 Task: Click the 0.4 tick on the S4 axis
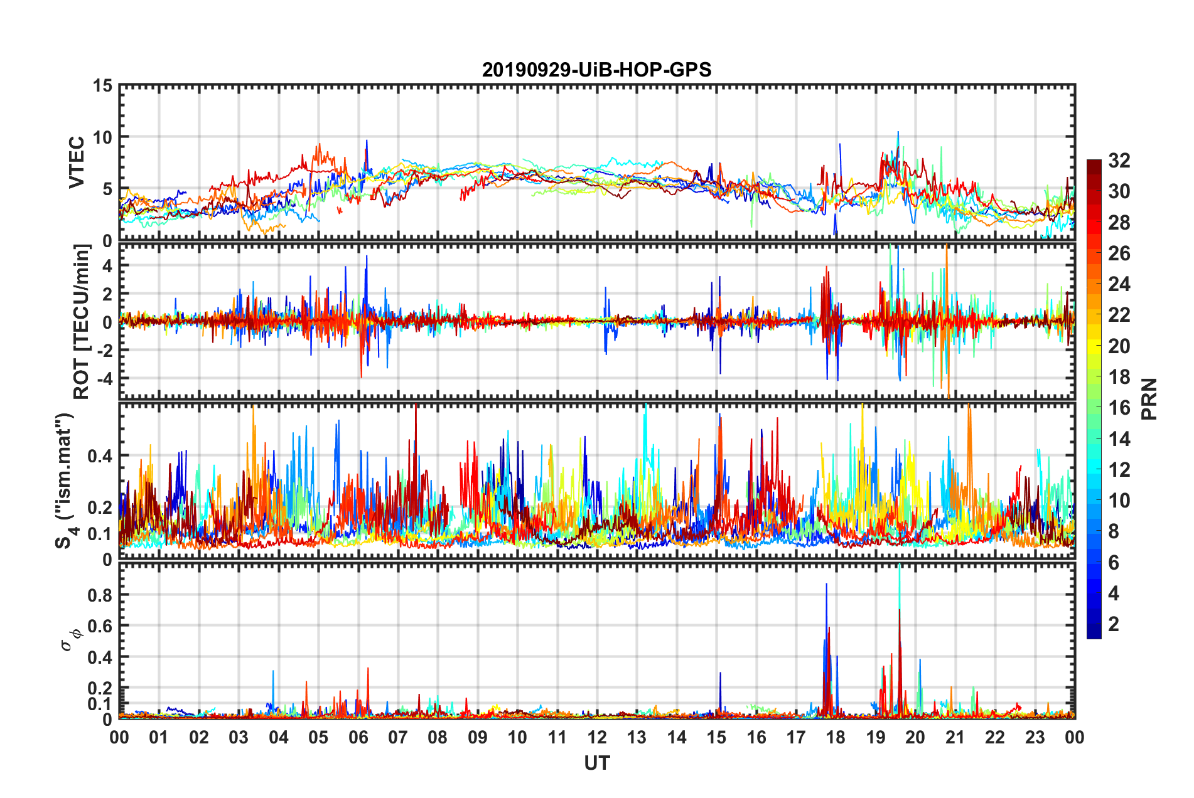pyautogui.click(x=100, y=455)
